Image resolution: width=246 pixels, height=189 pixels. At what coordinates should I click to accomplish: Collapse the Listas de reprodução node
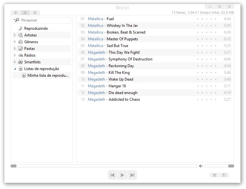coord(15,69)
